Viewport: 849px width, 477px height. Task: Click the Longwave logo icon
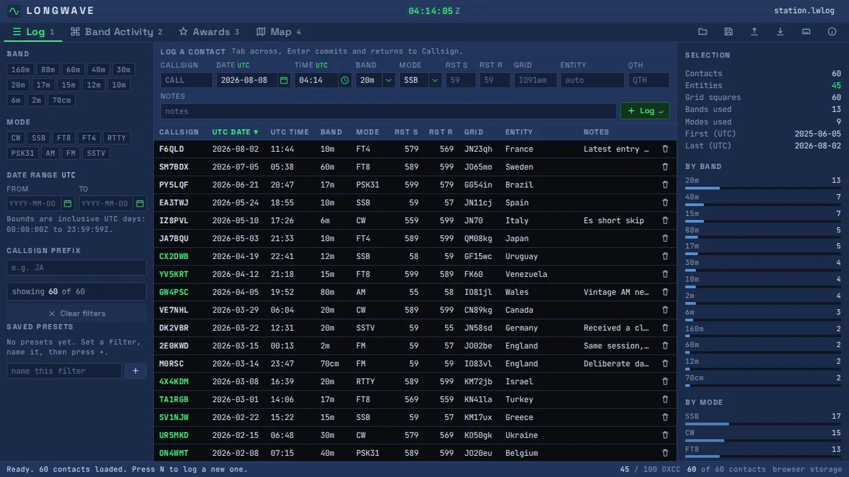pyautogui.click(x=14, y=11)
